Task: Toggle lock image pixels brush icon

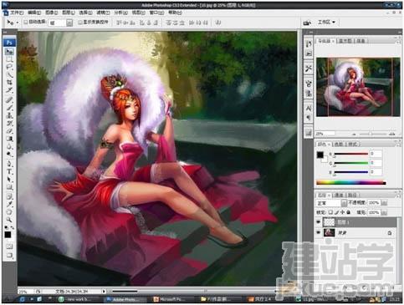Action: coord(336,212)
